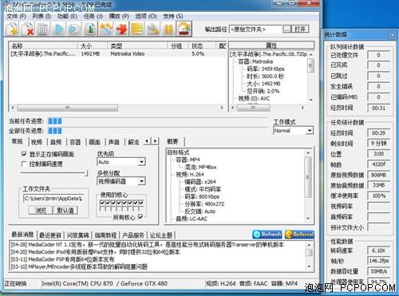Viewport: 399px width, 296px height.
Task: Click the 浏览 work folder button
Action: coord(41,210)
